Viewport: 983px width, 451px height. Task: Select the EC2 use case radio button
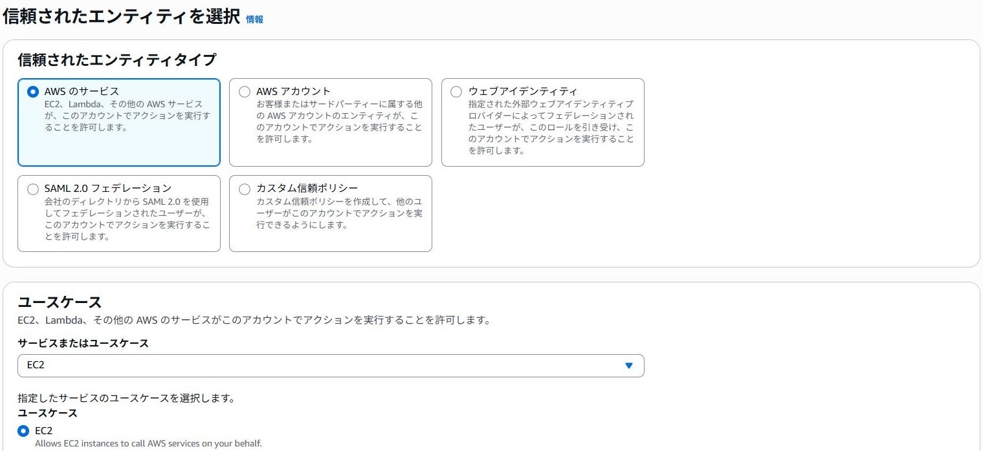coord(24,431)
